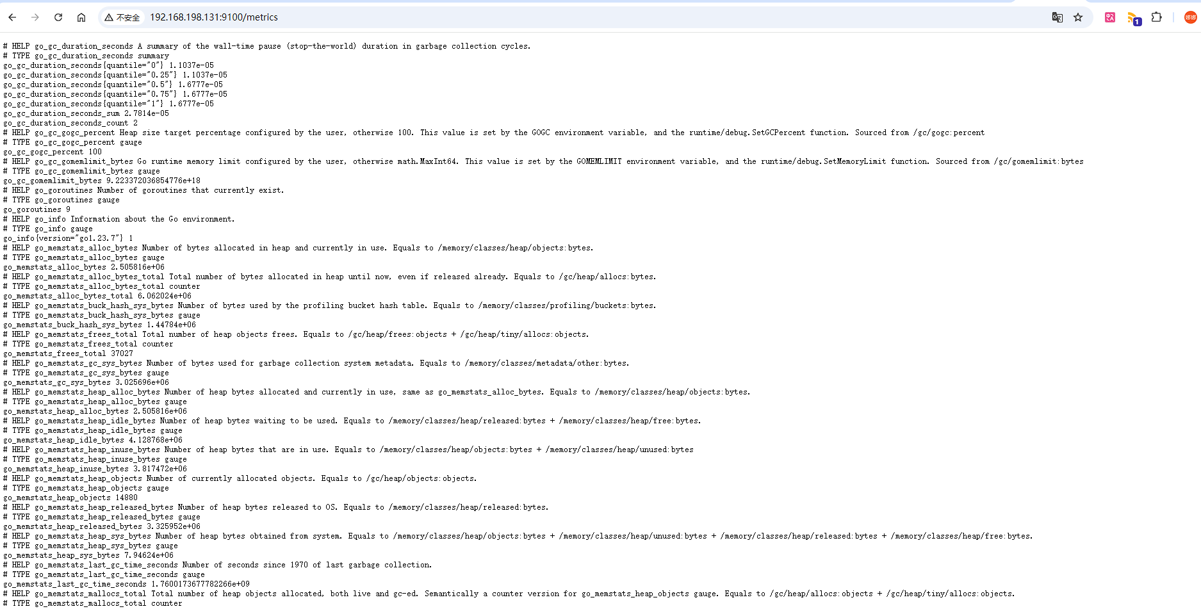This screenshot has width=1201, height=609.
Task: Show the 不安全 site security info
Action: click(122, 17)
